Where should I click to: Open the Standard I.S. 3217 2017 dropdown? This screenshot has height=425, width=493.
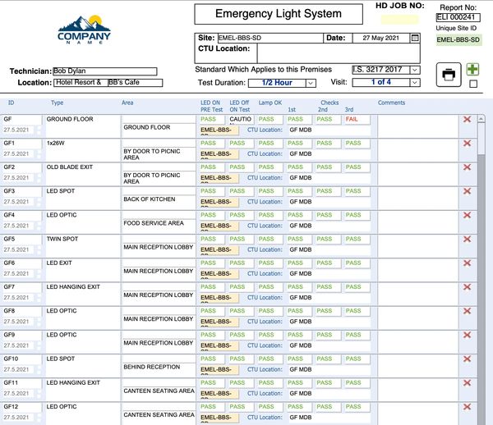tap(415, 70)
